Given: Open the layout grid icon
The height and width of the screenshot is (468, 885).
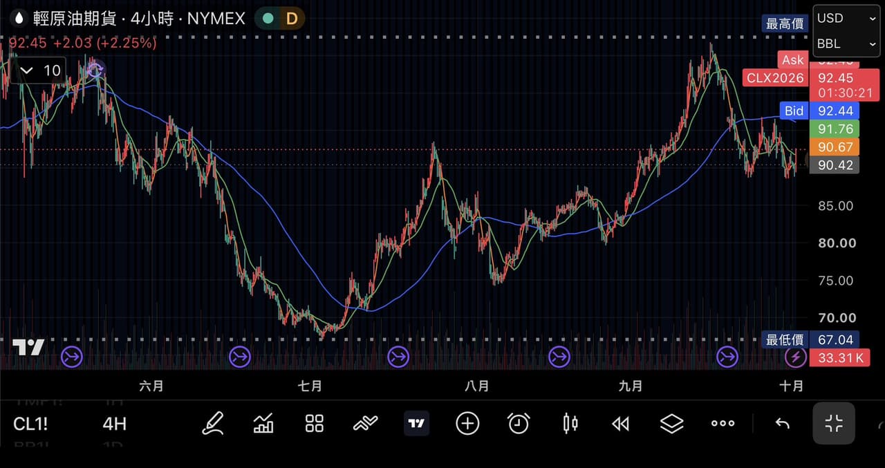Looking at the screenshot, I should coord(315,424).
